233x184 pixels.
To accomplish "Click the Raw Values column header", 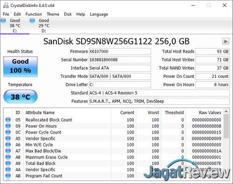I will [x=210, y=113].
